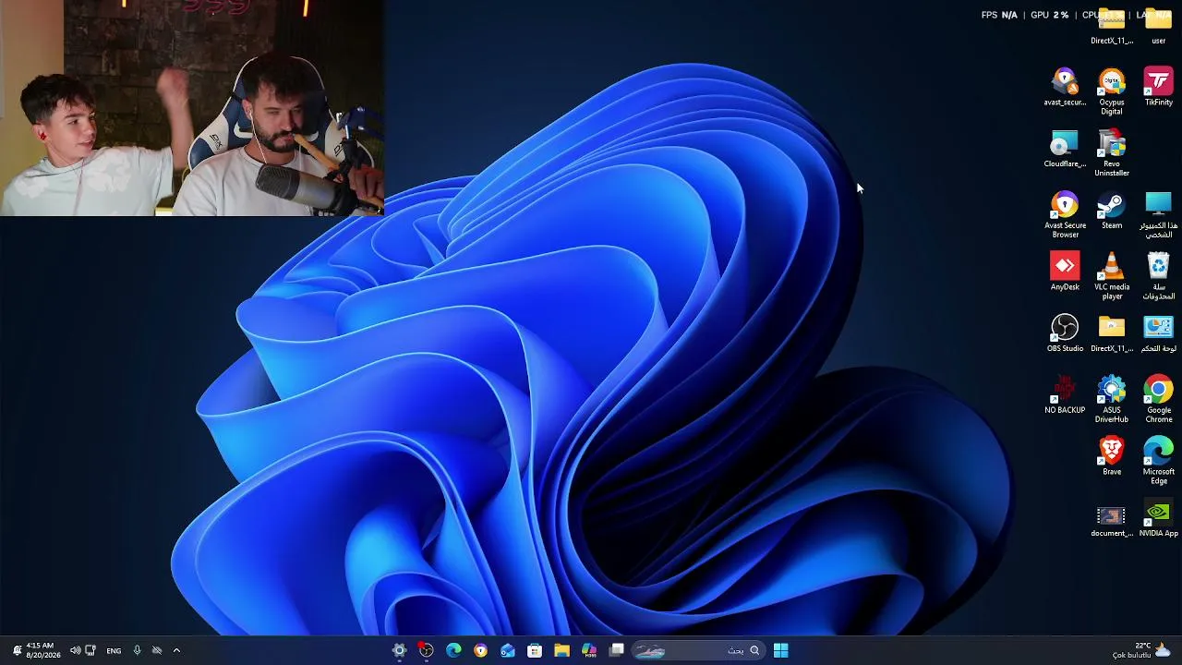Launch the NVIDIA App desktop shortcut

[x=1158, y=519]
